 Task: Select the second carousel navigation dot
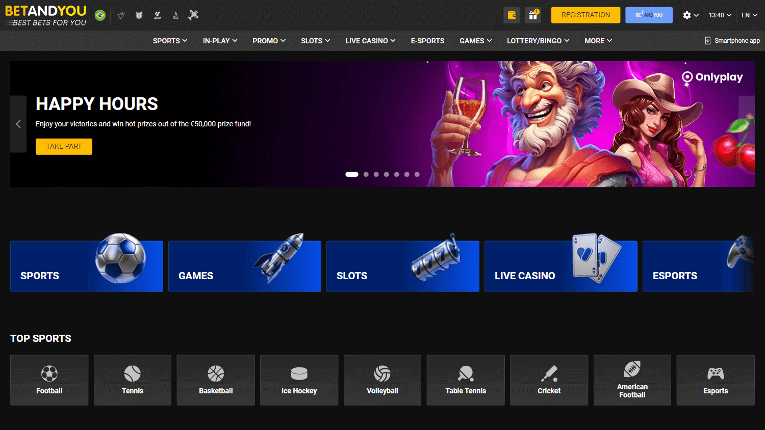pyautogui.click(x=366, y=174)
